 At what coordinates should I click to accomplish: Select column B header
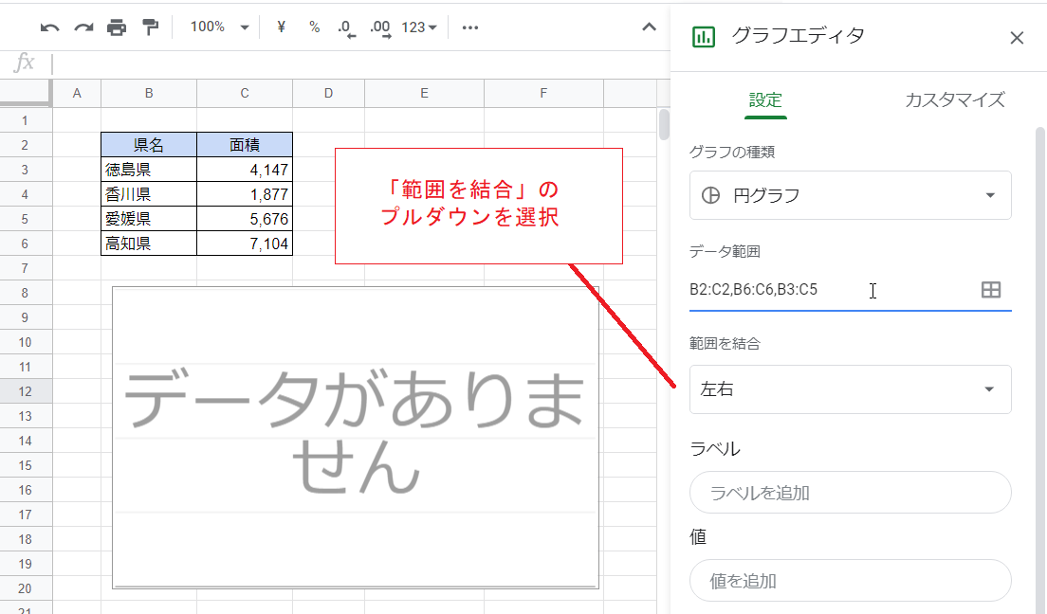149,94
